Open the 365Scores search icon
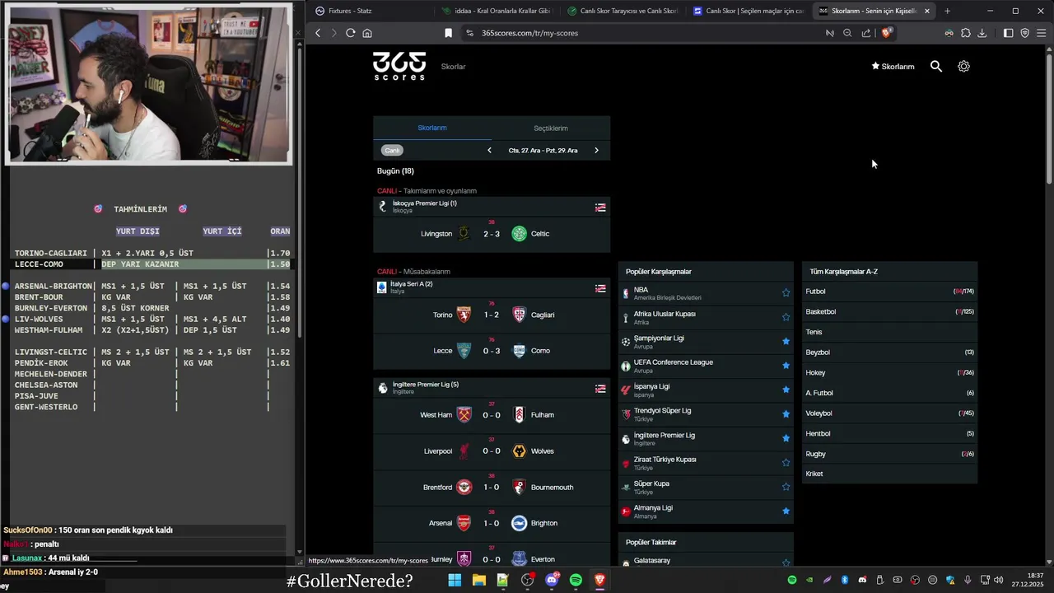 coord(936,66)
